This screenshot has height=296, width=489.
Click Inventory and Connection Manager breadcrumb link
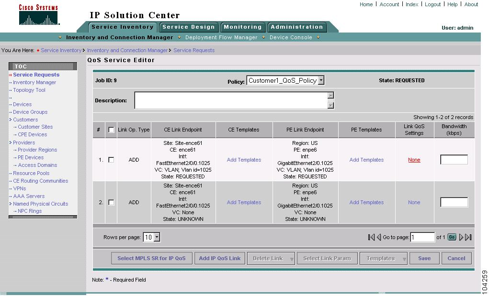(x=127, y=50)
